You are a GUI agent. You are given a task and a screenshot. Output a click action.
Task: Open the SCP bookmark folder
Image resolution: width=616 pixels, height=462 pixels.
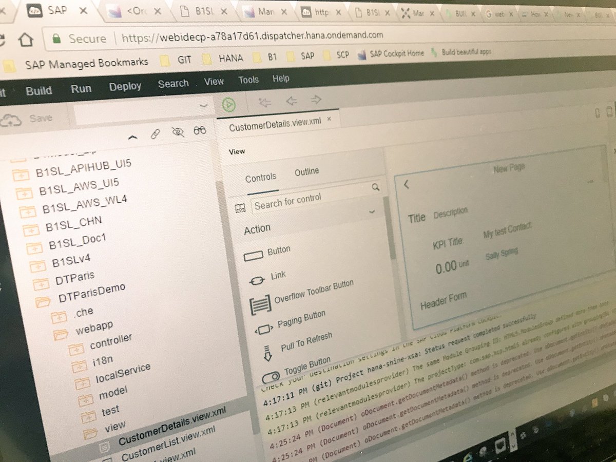click(336, 55)
